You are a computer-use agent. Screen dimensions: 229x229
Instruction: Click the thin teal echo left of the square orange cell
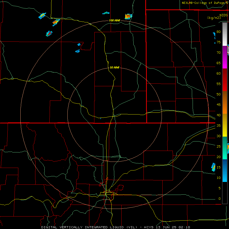pyautogui.click(x=106, y=13)
